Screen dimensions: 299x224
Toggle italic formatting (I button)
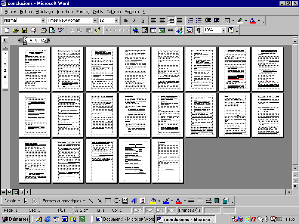point(134,20)
